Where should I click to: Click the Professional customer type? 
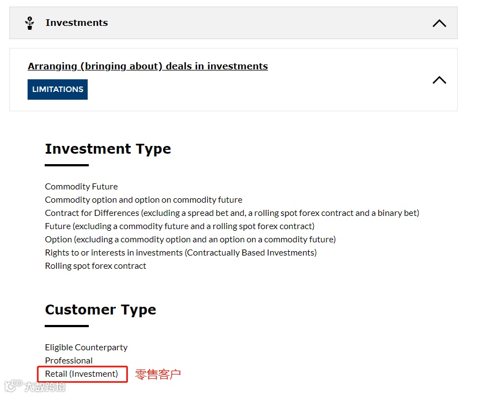point(69,361)
